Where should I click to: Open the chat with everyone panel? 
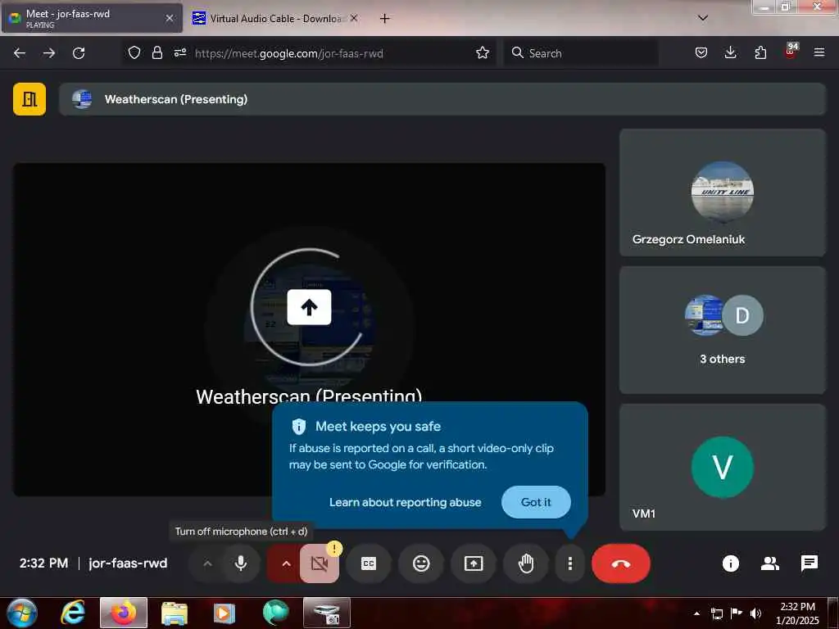[809, 563]
